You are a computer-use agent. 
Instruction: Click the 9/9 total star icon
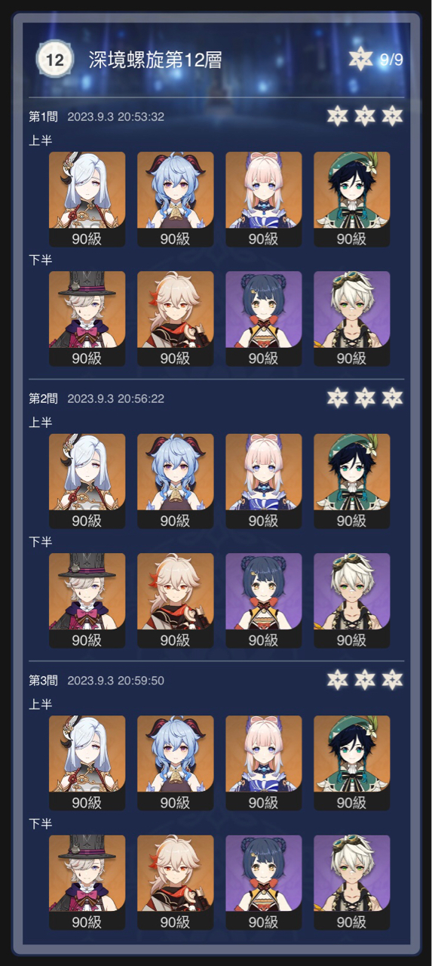coord(361,59)
